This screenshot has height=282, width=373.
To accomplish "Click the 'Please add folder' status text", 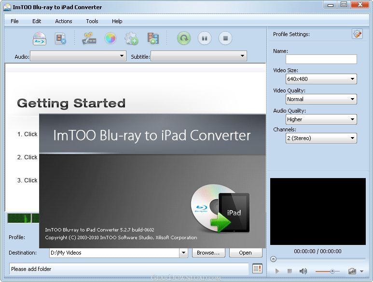I will 31,269.
